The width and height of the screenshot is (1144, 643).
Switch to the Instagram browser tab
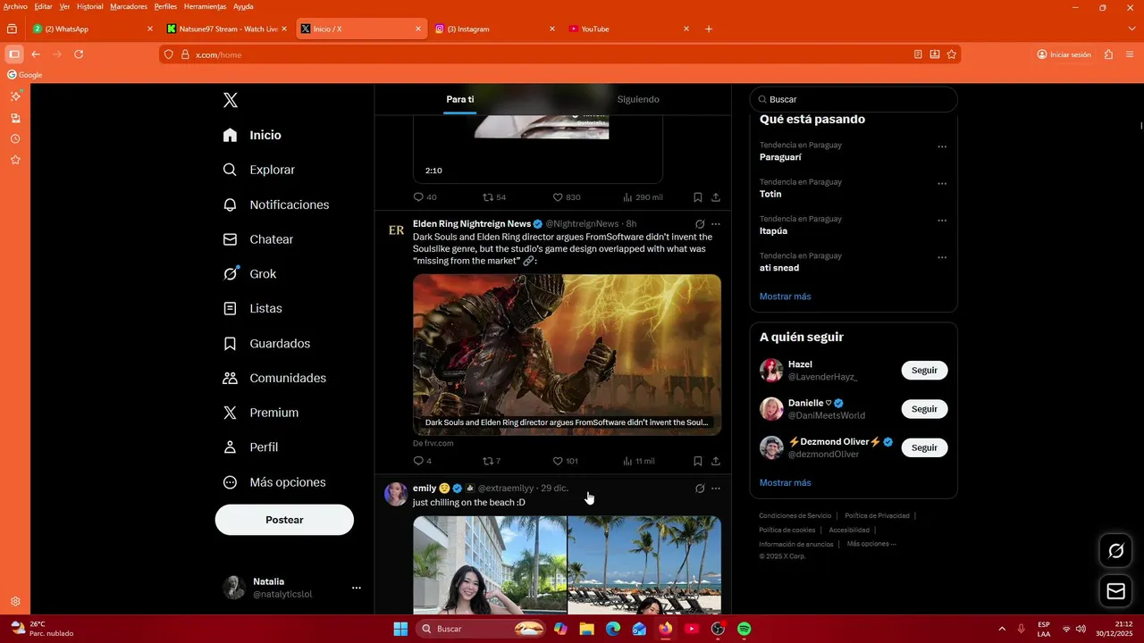pos(494,29)
